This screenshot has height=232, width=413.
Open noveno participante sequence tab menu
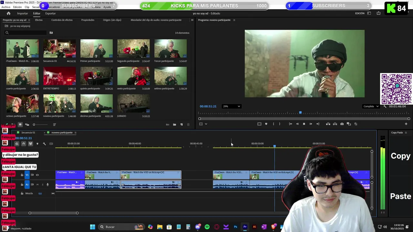[x=75, y=133]
